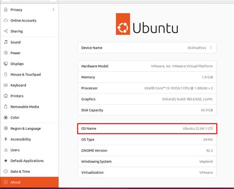Open Date & Time settings
The width and height of the screenshot is (234, 189).
pyautogui.click(x=29, y=171)
